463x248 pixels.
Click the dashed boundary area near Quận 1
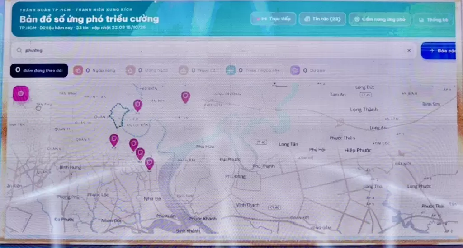coord(119,115)
